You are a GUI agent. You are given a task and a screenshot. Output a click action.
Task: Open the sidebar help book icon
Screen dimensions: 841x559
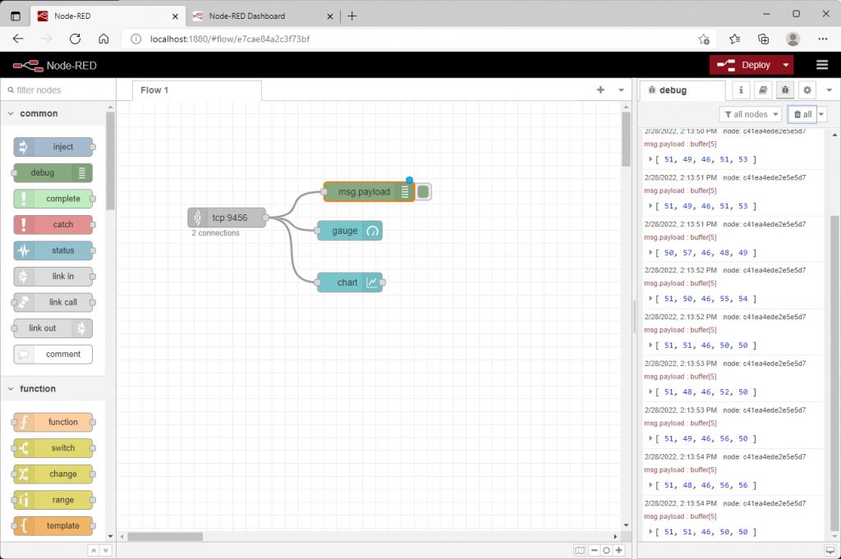[763, 90]
